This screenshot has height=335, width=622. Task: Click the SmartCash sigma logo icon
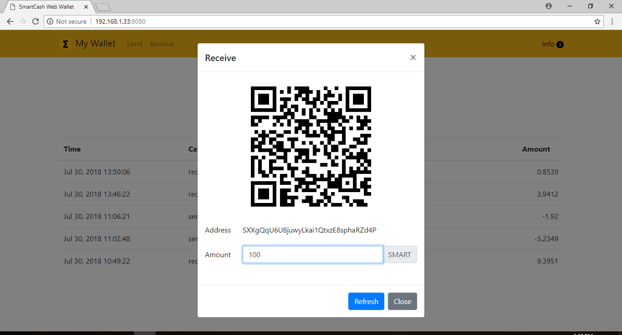coord(65,44)
